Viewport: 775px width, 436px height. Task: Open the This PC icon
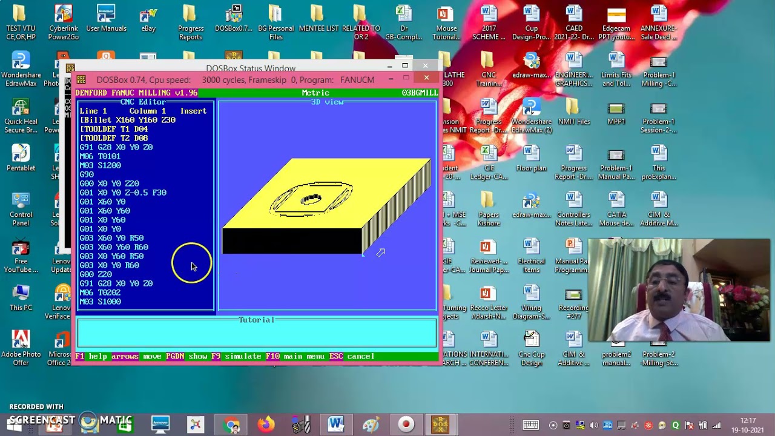click(21, 297)
